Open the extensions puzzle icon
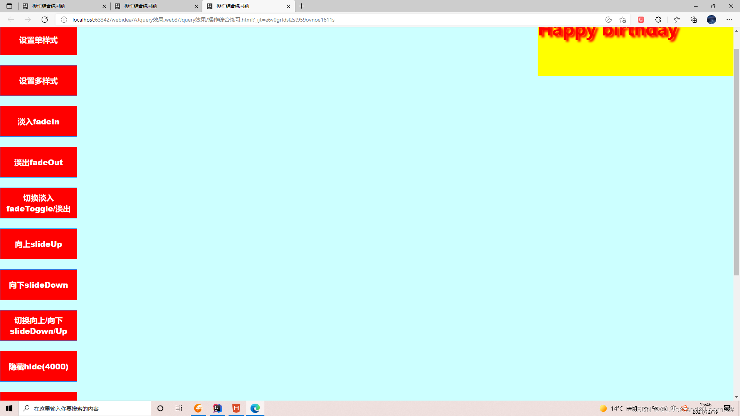 pos(658,20)
